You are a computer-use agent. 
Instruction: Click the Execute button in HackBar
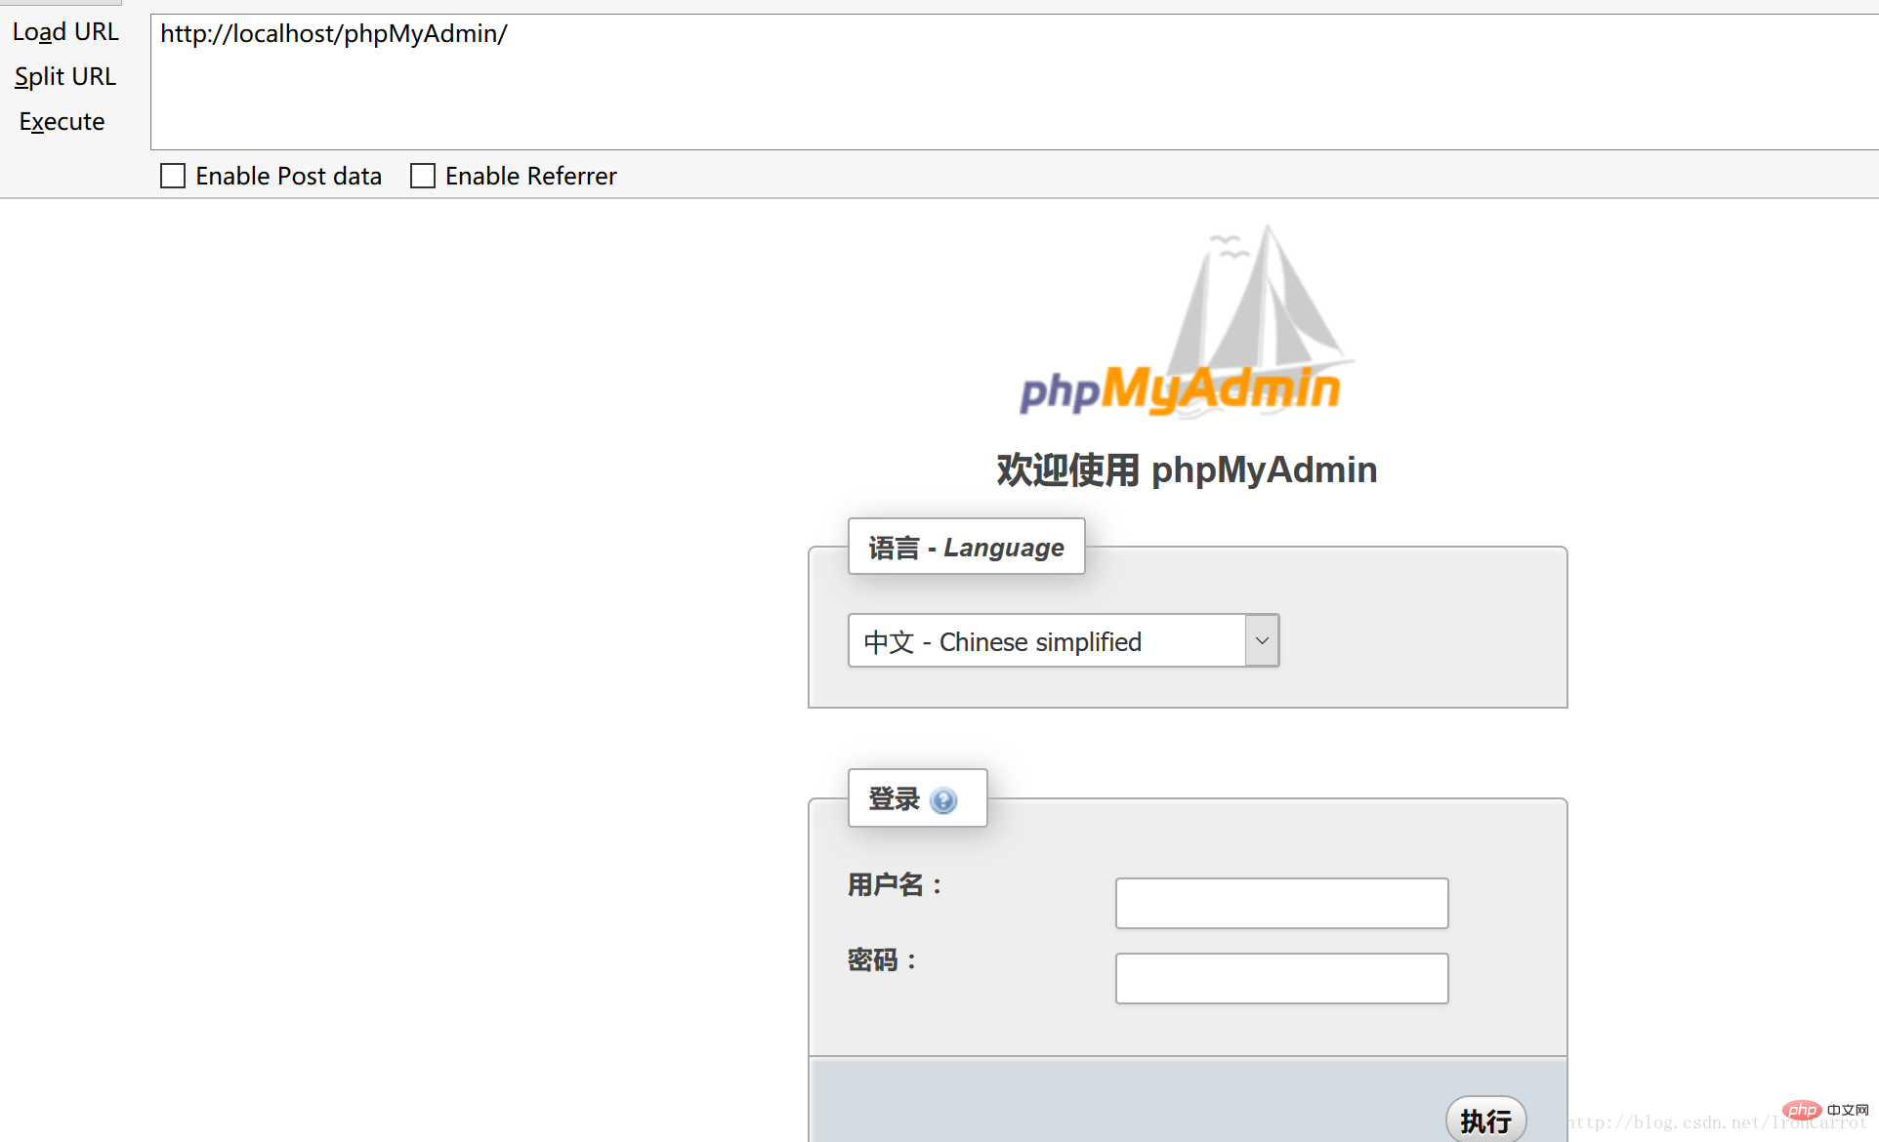click(62, 121)
